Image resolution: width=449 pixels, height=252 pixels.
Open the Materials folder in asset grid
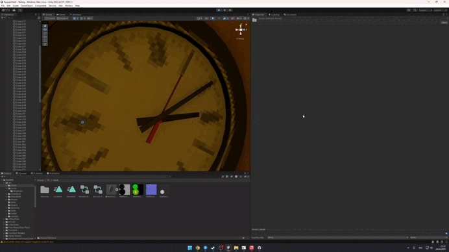[45, 190]
